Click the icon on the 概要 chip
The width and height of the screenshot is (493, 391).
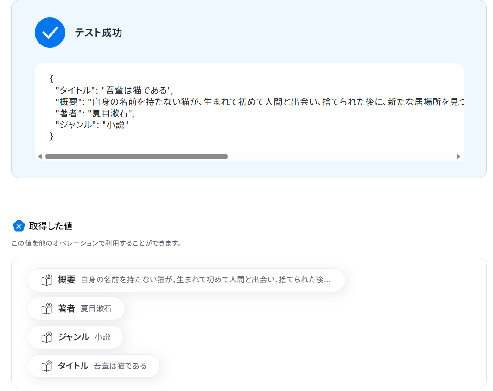(x=47, y=280)
